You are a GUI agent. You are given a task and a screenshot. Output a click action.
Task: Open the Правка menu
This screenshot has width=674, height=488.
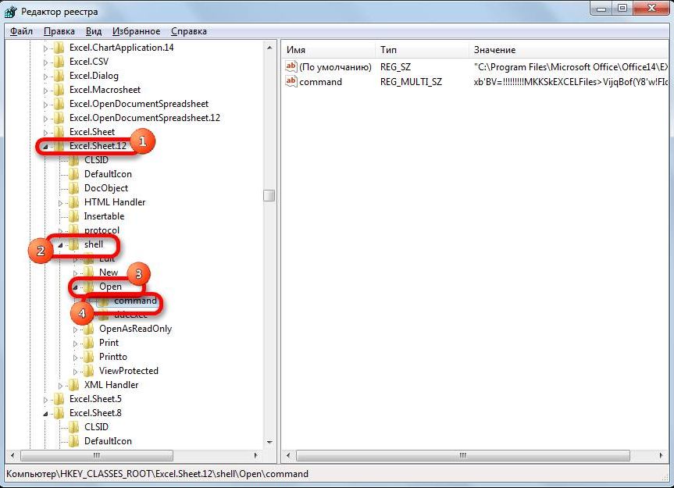(59, 31)
